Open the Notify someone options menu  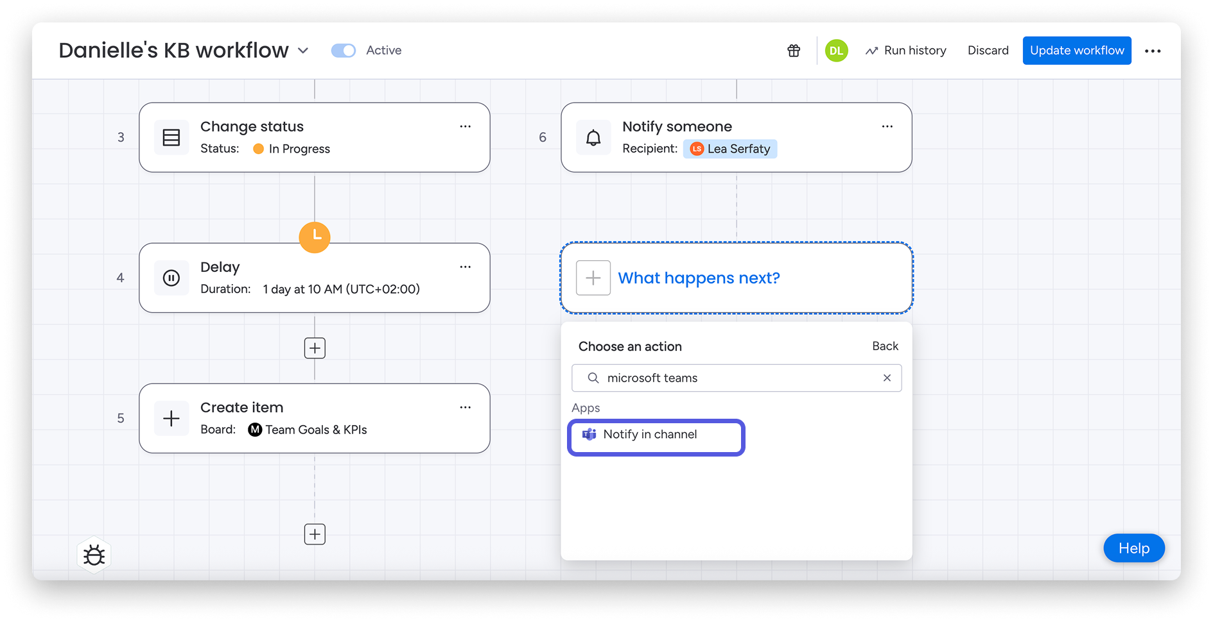(887, 126)
